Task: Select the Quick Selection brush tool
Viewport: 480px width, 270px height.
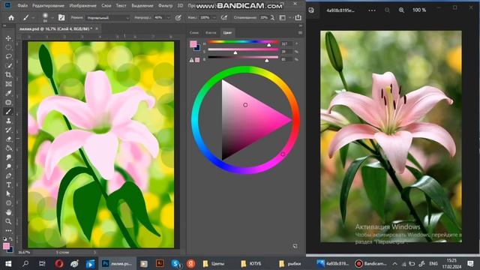Action: pos(8,66)
